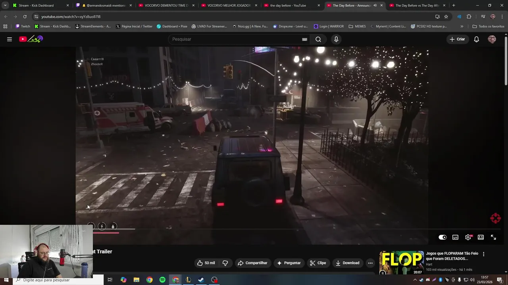Click the Compartilhar button
This screenshot has width=508, height=285.
(x=252, y=263)
